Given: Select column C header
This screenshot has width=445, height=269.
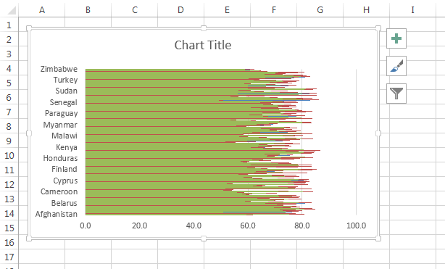Looking at the screenshot, I should pos(135,10).
